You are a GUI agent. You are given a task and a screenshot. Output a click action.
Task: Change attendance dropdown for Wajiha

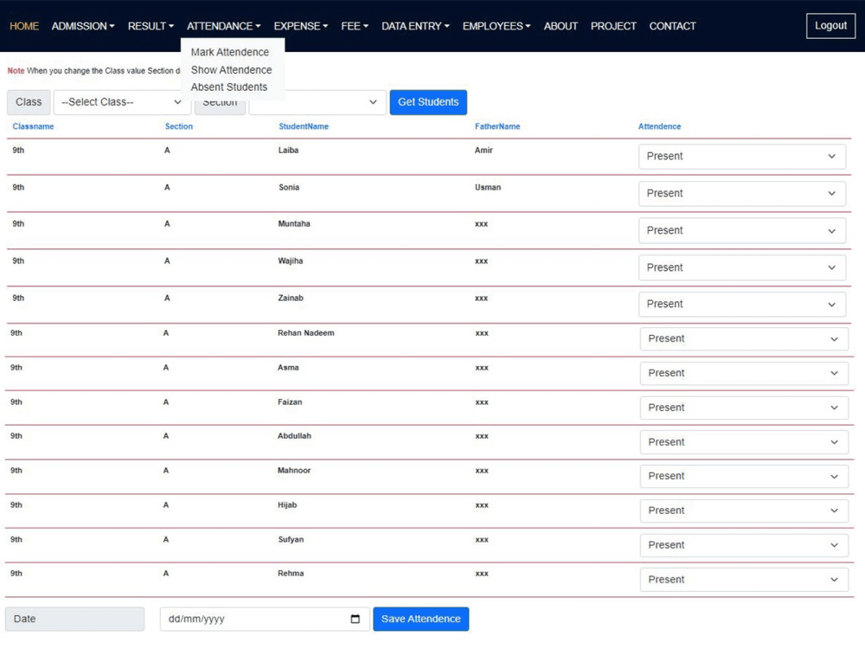pos(742,267)
